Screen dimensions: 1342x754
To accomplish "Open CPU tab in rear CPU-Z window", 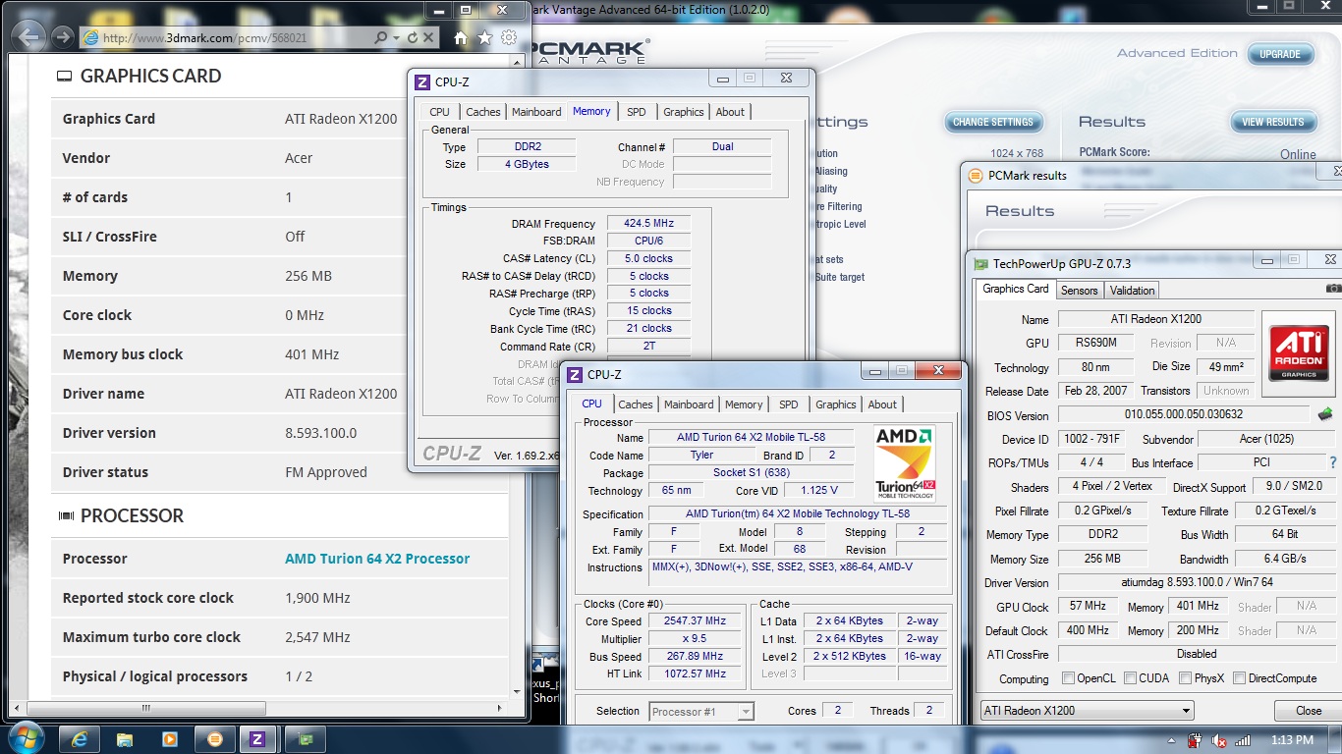I will pos(440,112).
